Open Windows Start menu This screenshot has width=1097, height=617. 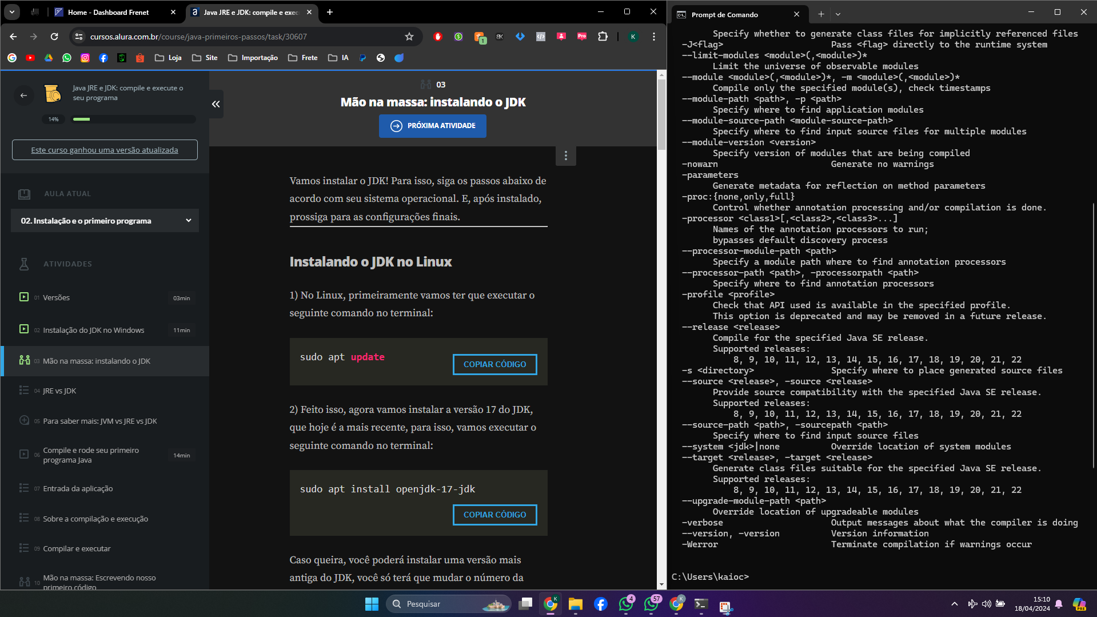coord(372,604)
